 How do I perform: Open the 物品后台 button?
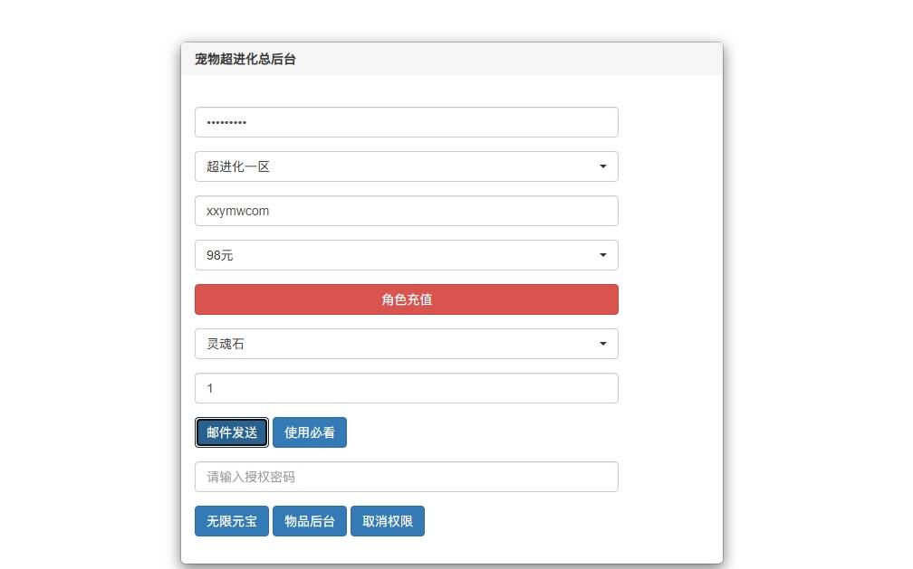coord(310,521)
